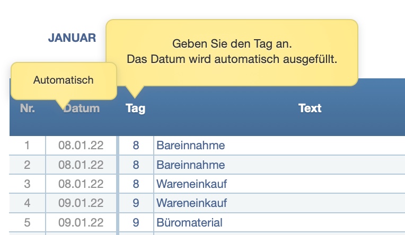Viewport: 405px width, 235px height.
Task: Click the Tag cell in row 5
Action: tap(136, 223)
